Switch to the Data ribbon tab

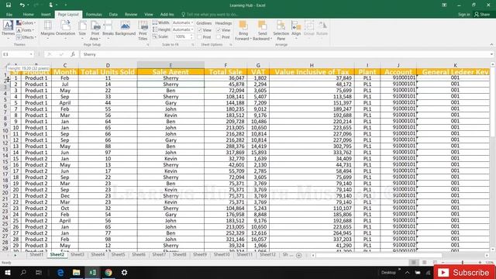[113, 15]
